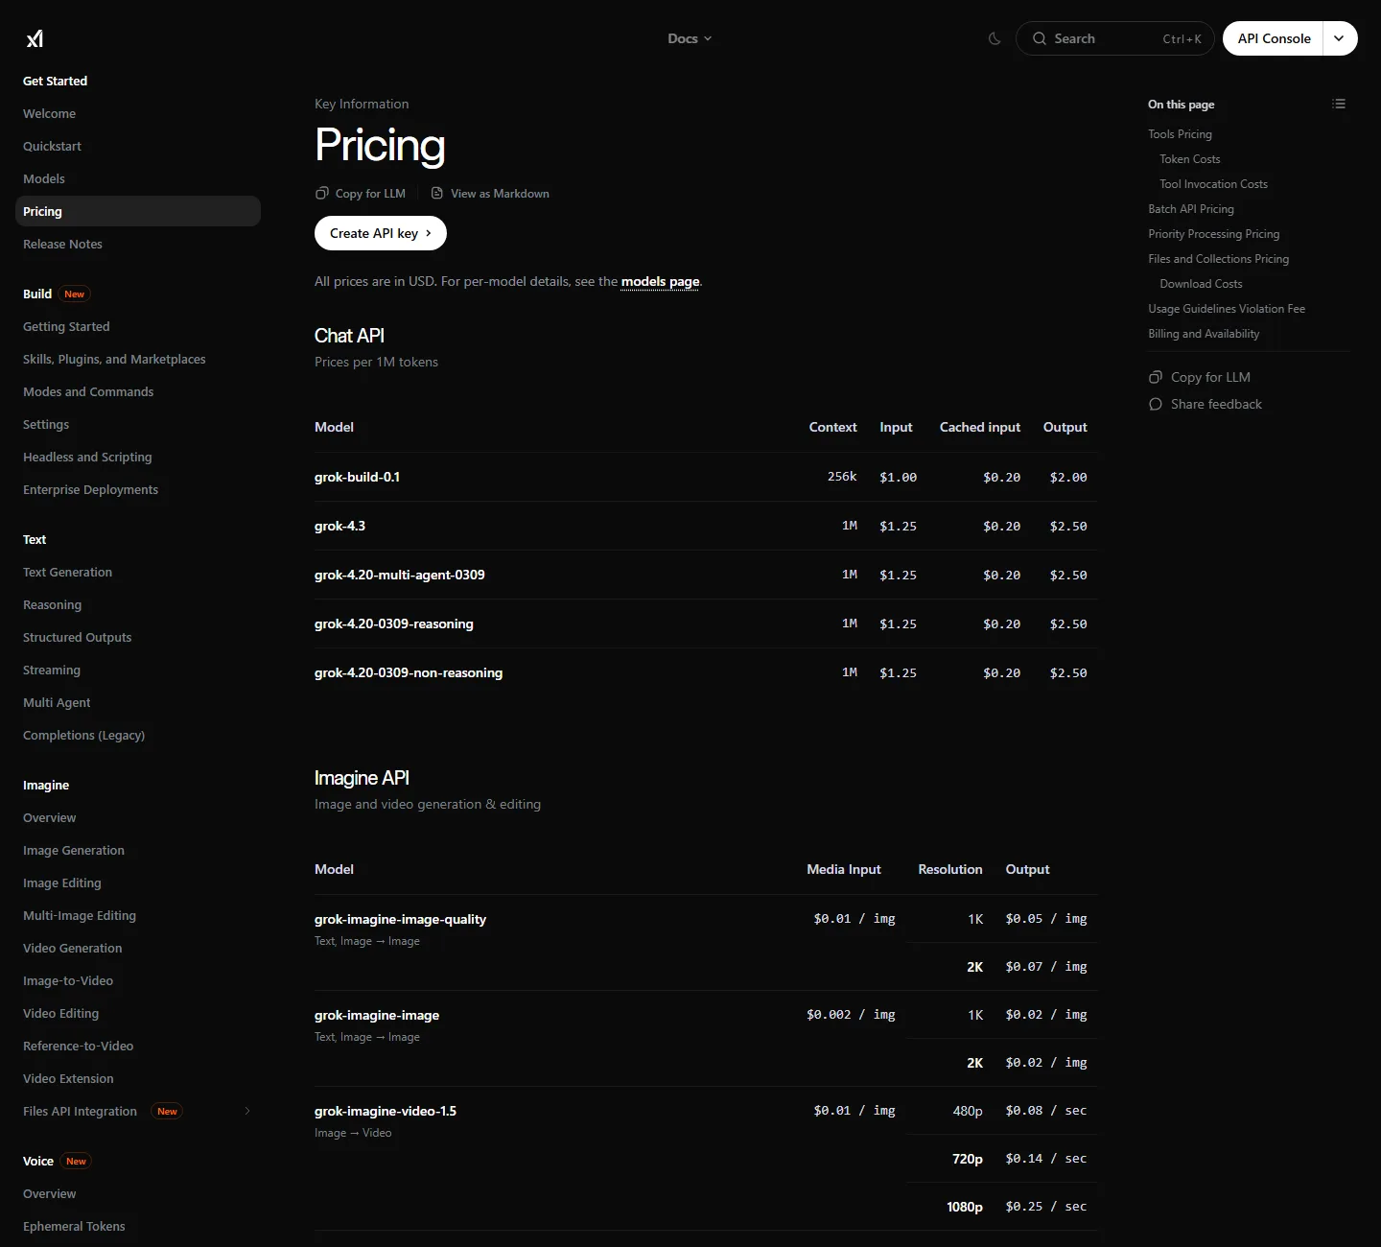Jump to Batch API Pricing section
Image resolution: width=1381 pixels, height=1247 pixels.
tap(1191, 209)
